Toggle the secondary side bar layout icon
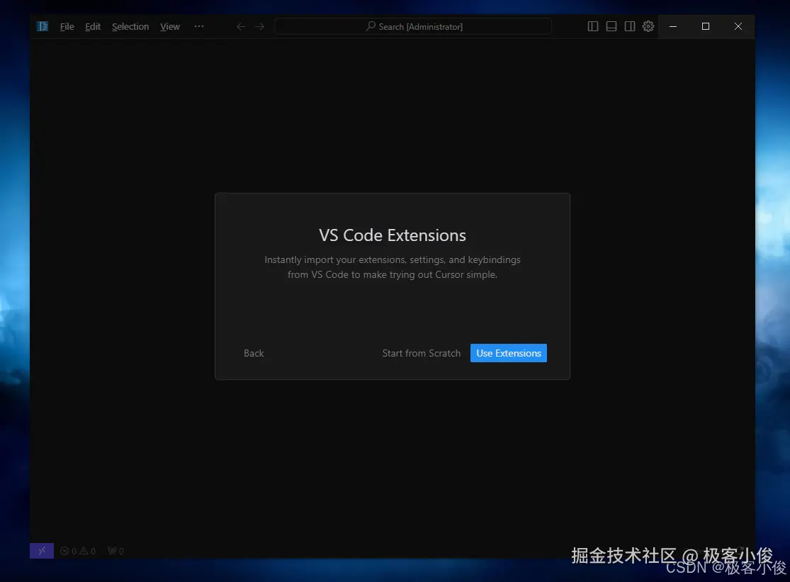 tap(630, 26)
